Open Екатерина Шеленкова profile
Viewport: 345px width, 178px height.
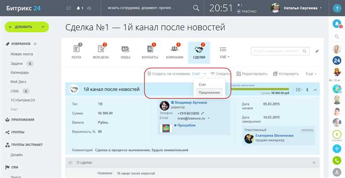click(x=274, y=136)
